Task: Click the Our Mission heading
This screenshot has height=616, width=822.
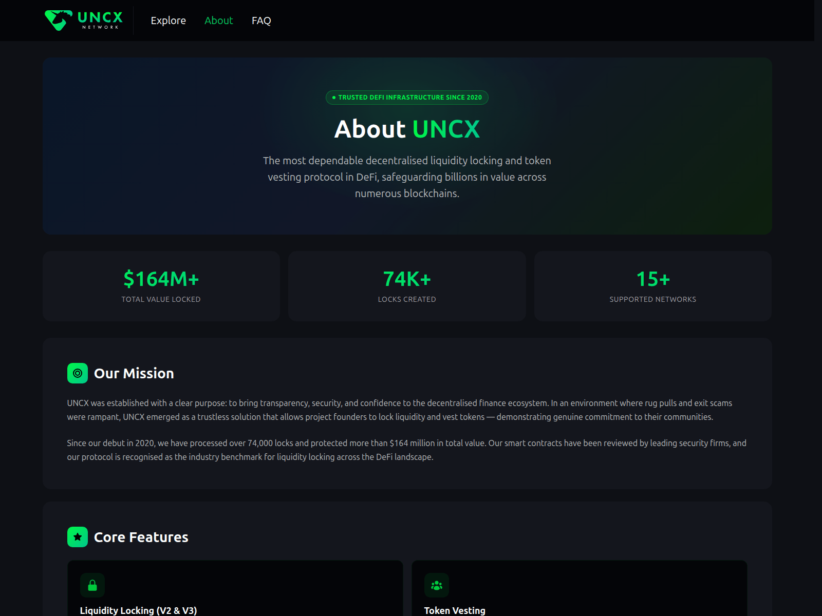Action: coord(134,373)
